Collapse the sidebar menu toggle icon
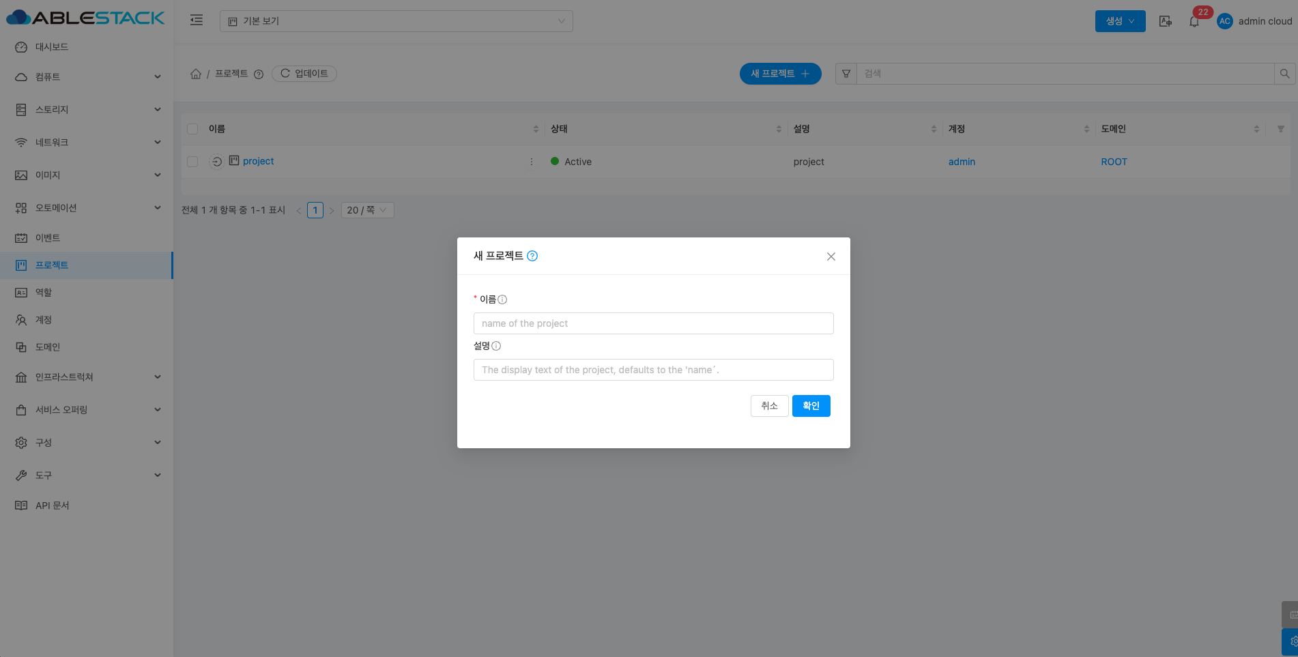The width and height of the screenshot is (1298, 657). point(197,20)
